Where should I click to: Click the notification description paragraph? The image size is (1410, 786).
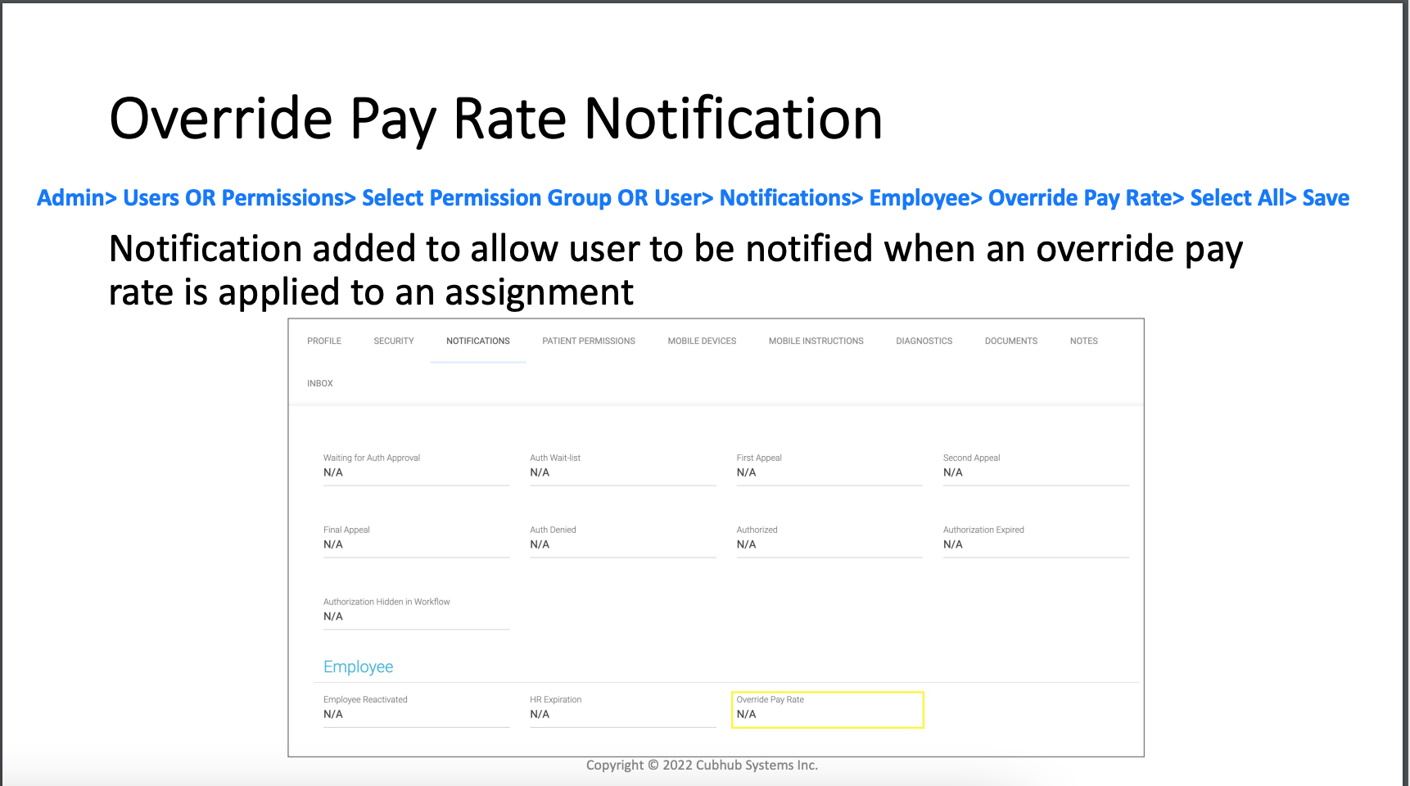coord(676,270)
